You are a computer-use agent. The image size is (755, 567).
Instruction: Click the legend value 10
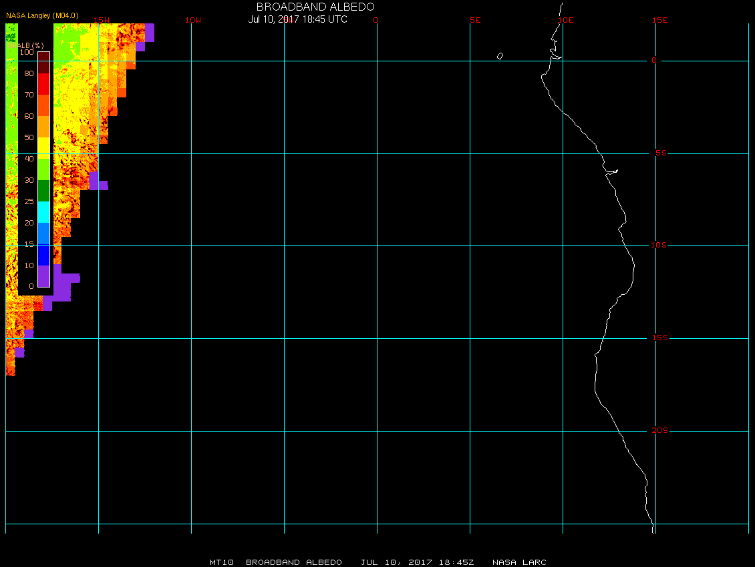tap(29, 265)
